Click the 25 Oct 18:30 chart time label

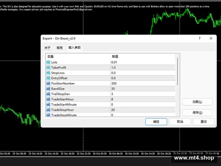tap(68, 154)
